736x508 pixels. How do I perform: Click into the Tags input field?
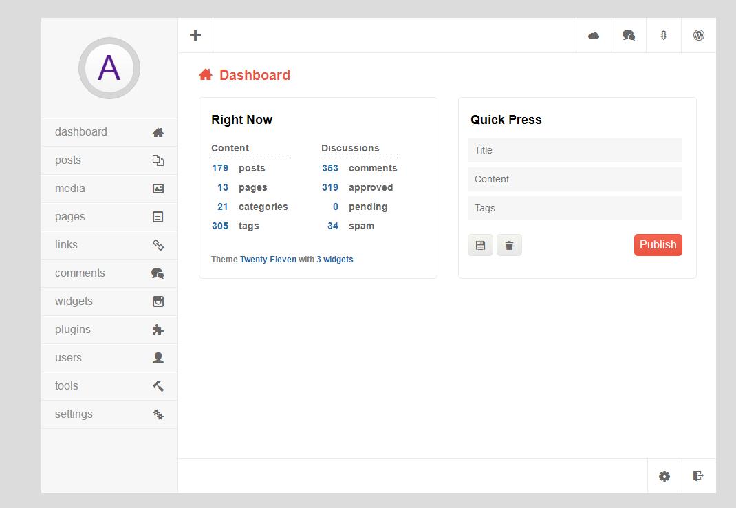[574, 208]
